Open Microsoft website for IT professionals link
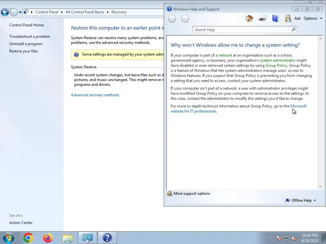326x244 pixels. 194,111
